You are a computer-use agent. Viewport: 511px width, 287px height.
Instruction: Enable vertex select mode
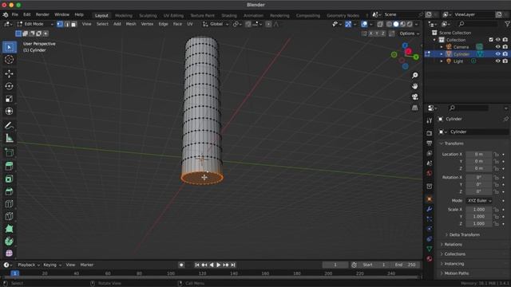[60, 24]
